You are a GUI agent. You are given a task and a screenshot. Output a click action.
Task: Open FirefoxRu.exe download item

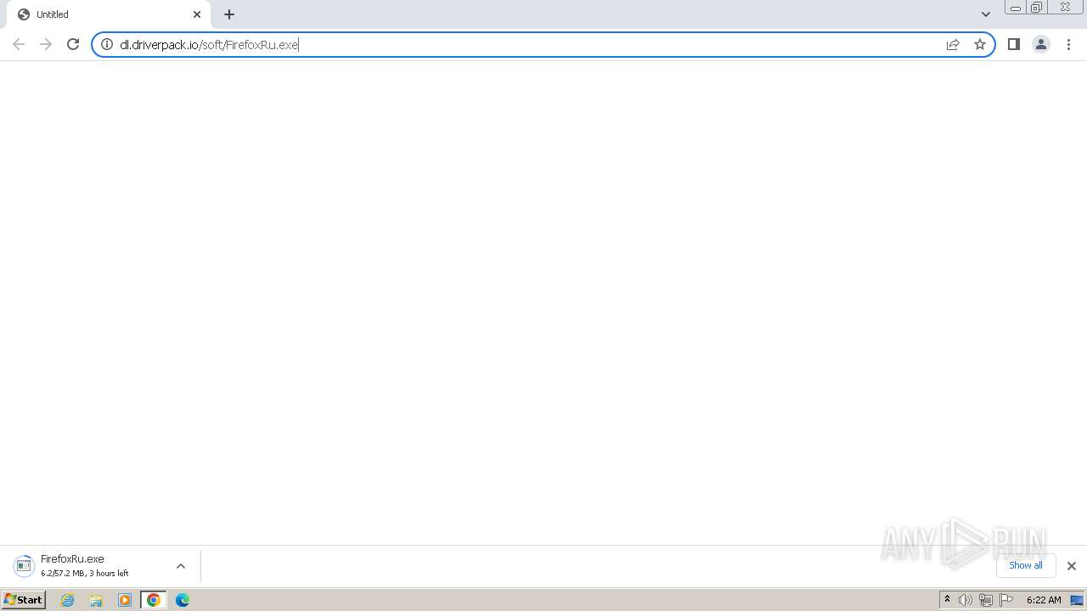[85, 566]
